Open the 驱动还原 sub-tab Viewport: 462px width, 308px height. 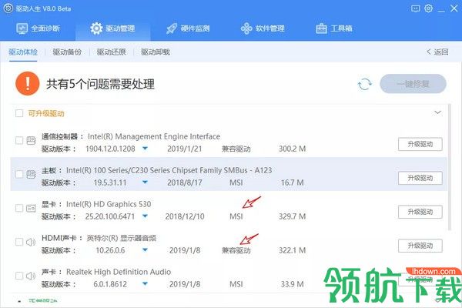[x=112, y=52]
